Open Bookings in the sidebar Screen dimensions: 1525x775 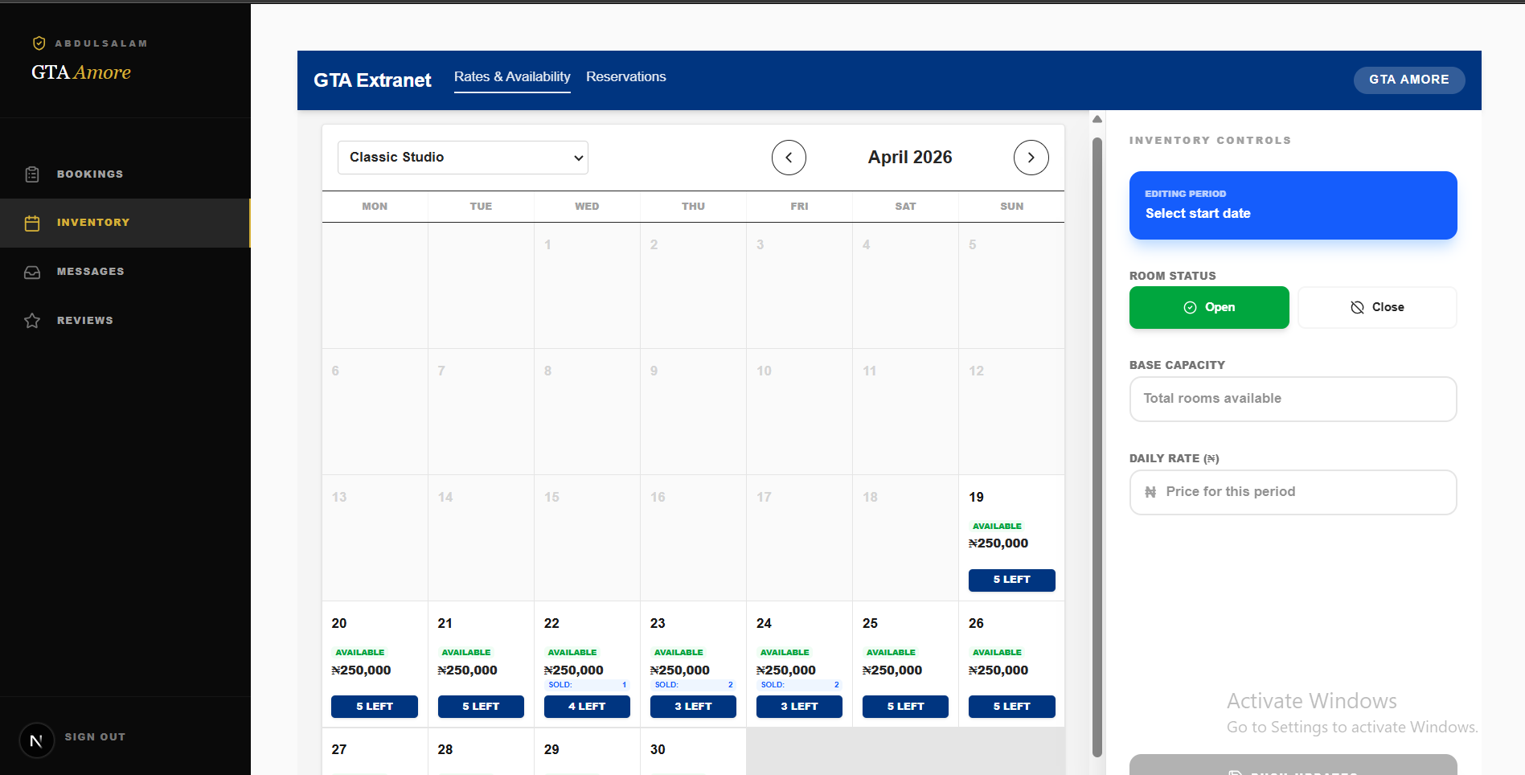125,174
